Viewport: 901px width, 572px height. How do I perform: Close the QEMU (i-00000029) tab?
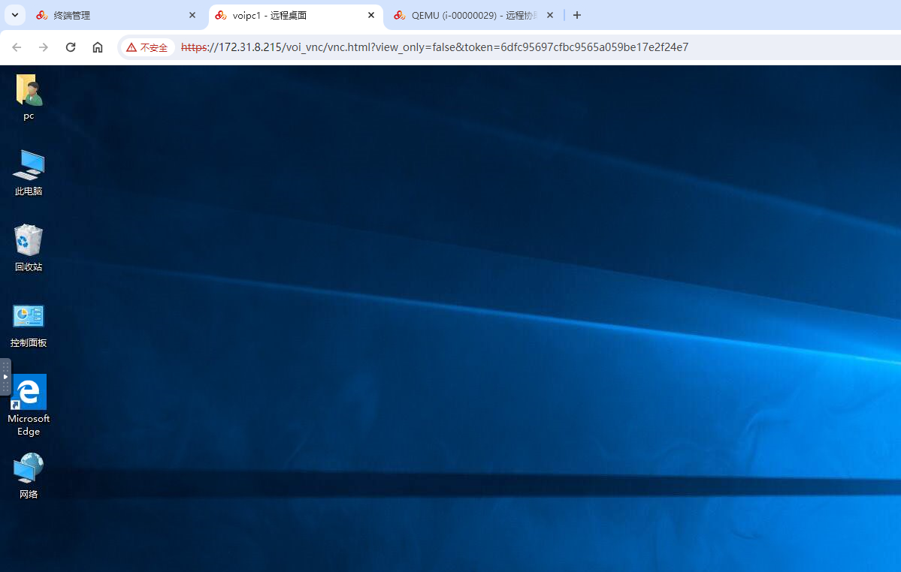click(550, 15)
